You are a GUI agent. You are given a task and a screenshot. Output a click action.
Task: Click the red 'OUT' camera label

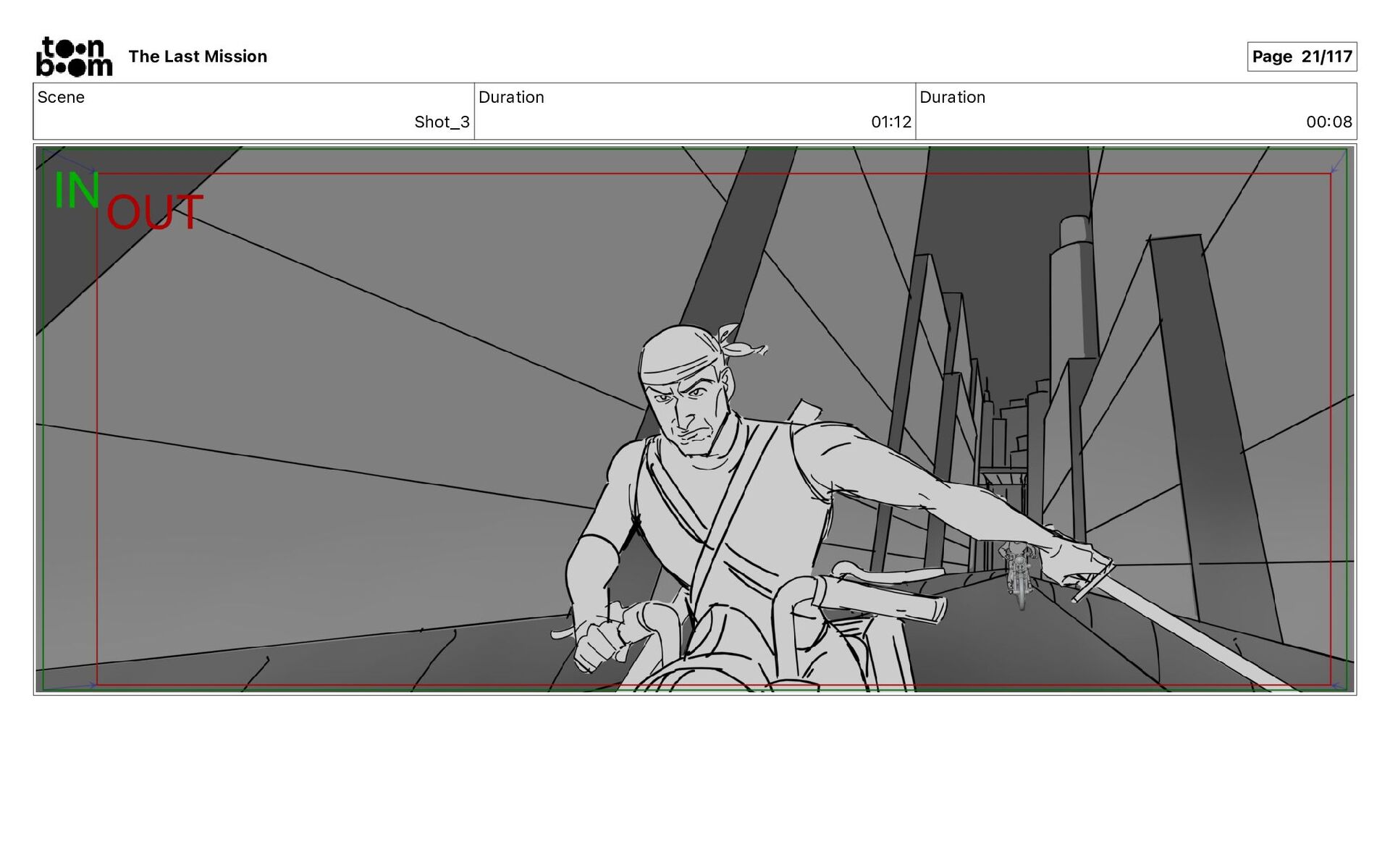tap(154, 212)
